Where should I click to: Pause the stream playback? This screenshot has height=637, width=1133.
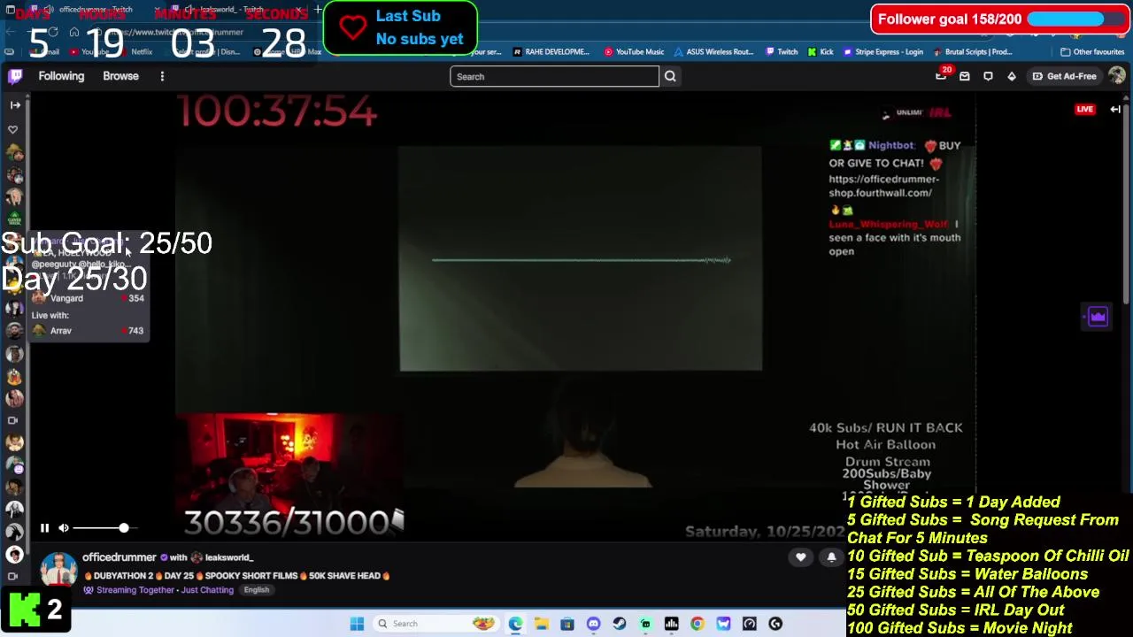tap(44, 528)
